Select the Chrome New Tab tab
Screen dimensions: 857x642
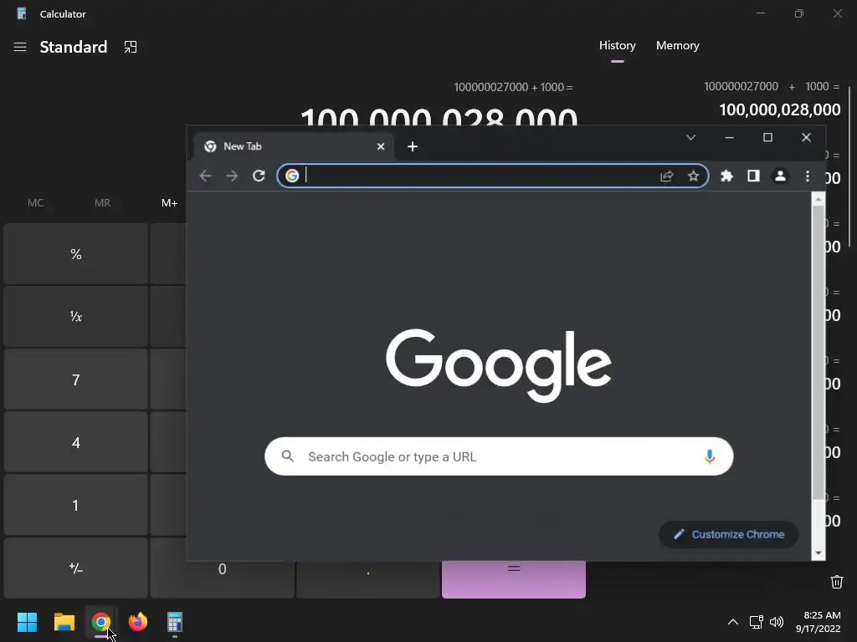292,146
